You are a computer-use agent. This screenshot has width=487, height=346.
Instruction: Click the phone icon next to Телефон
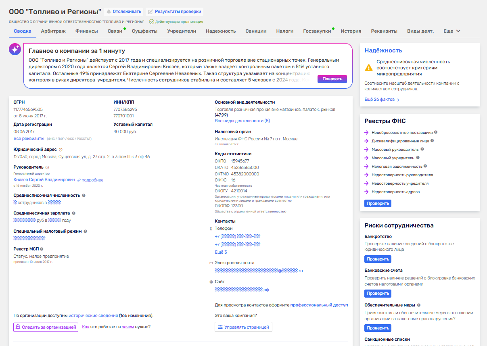(x=211, y=229)
